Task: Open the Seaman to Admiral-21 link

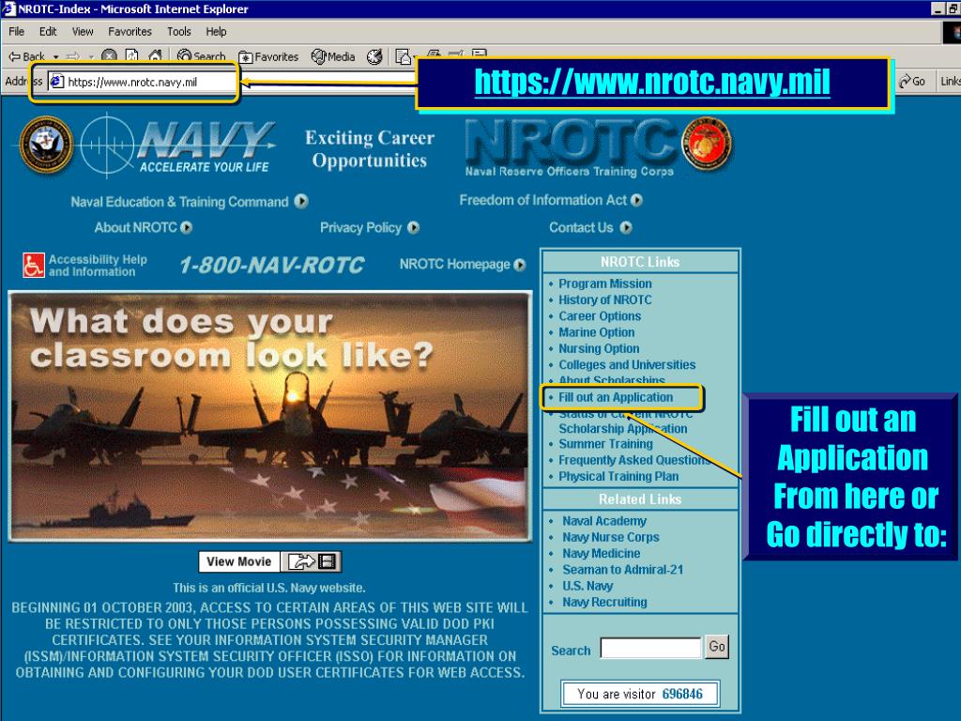Action: coord(623,570)
